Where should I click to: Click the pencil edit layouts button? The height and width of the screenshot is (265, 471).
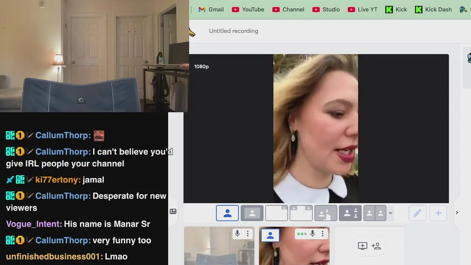(417, 213)
